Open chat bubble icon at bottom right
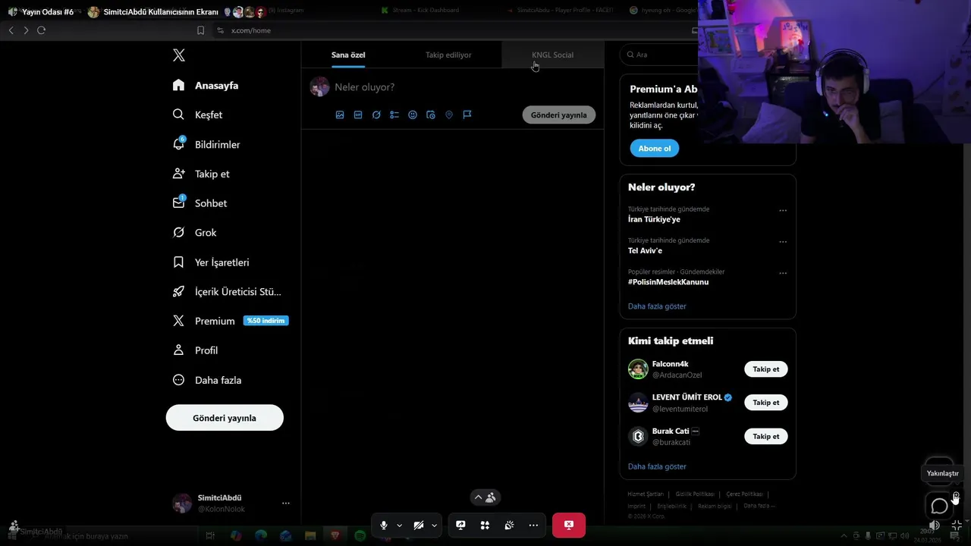 coord(939,506)
